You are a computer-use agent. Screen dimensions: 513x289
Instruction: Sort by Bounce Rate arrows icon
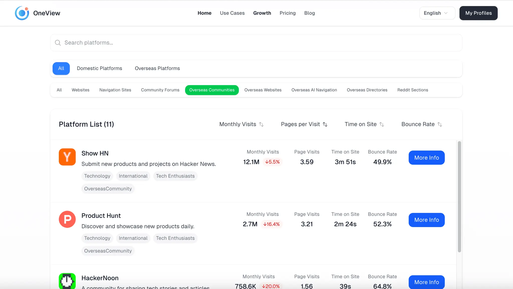440,124
